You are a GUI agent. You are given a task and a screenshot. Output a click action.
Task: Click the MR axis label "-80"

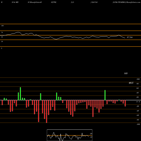[138, 120]
